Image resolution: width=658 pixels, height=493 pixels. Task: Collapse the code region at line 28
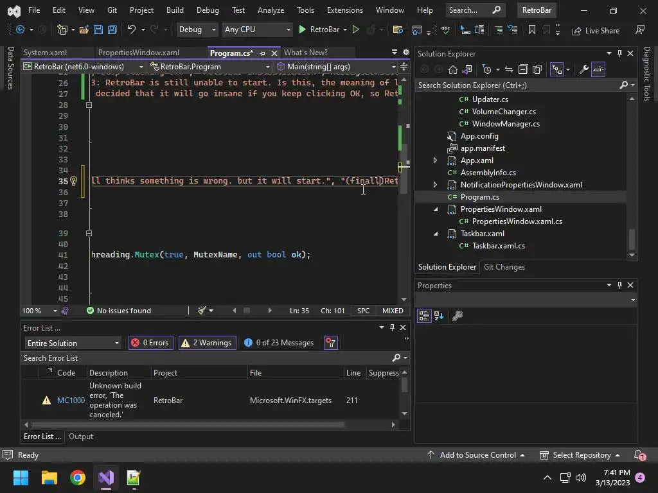point(89,105)
